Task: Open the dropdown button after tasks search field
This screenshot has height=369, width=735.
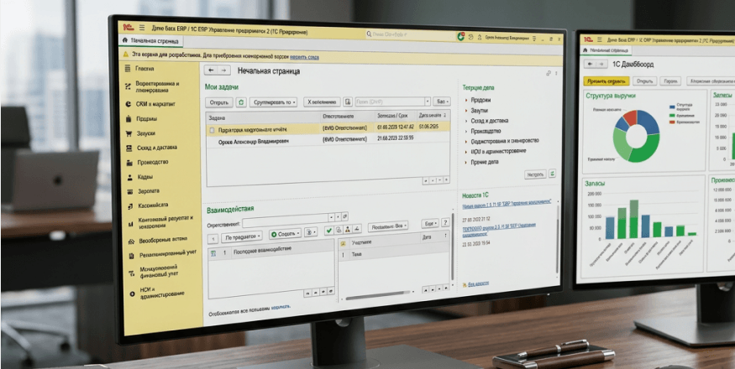Action: pyautogui.click(x=441, y=101)
